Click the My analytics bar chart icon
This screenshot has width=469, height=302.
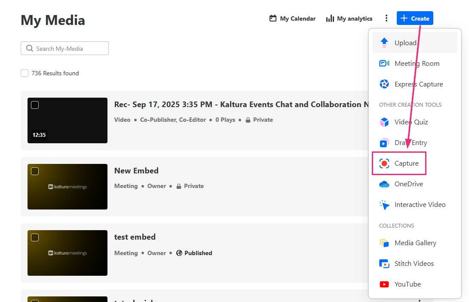coord(330,18)
